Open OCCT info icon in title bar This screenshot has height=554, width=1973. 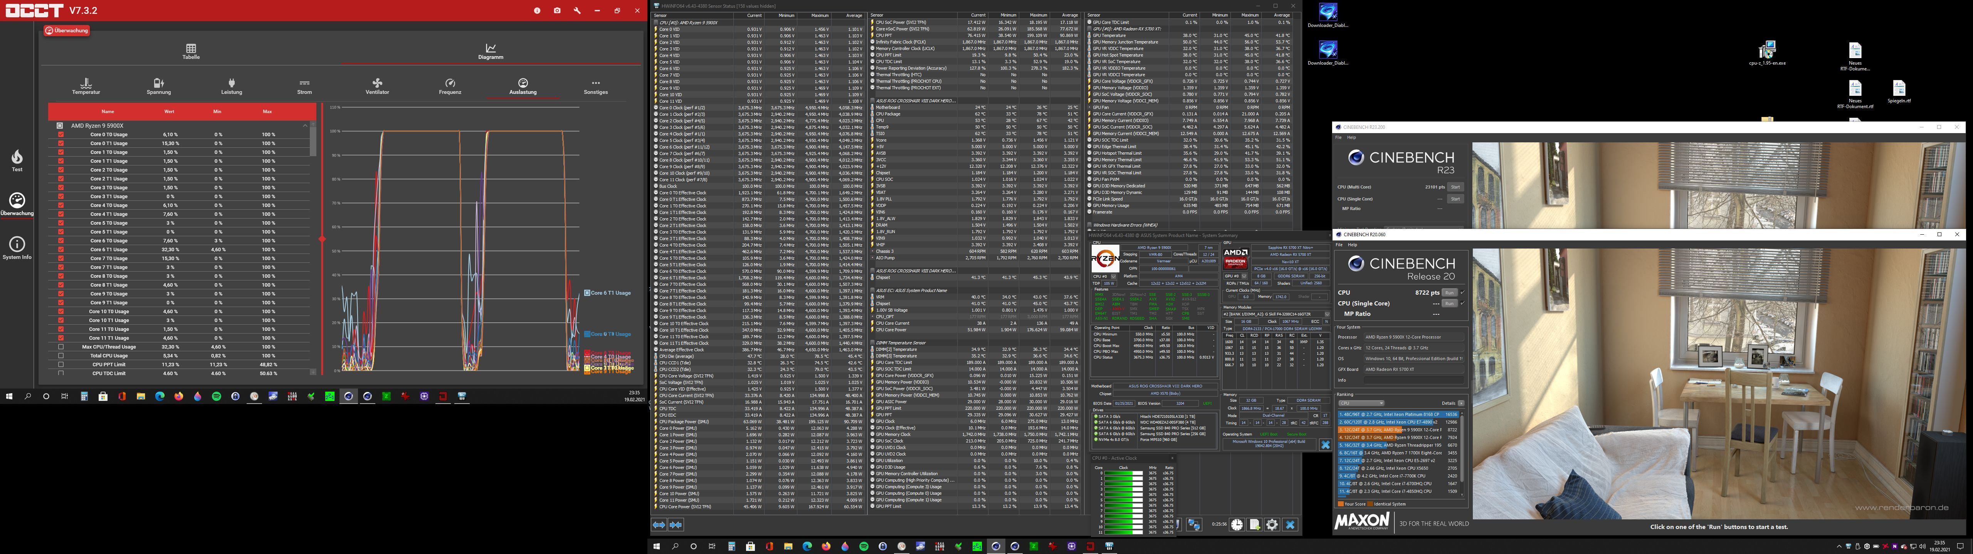pyautogui.click(x=537, y=11)
